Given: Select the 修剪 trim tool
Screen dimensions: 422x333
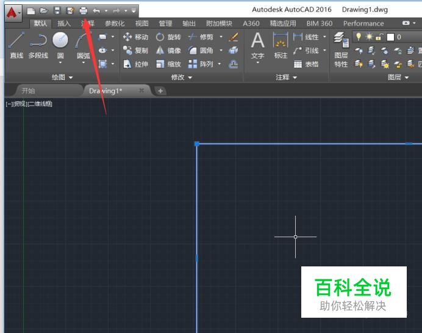Looking at the screenshot, I should 201,37.
